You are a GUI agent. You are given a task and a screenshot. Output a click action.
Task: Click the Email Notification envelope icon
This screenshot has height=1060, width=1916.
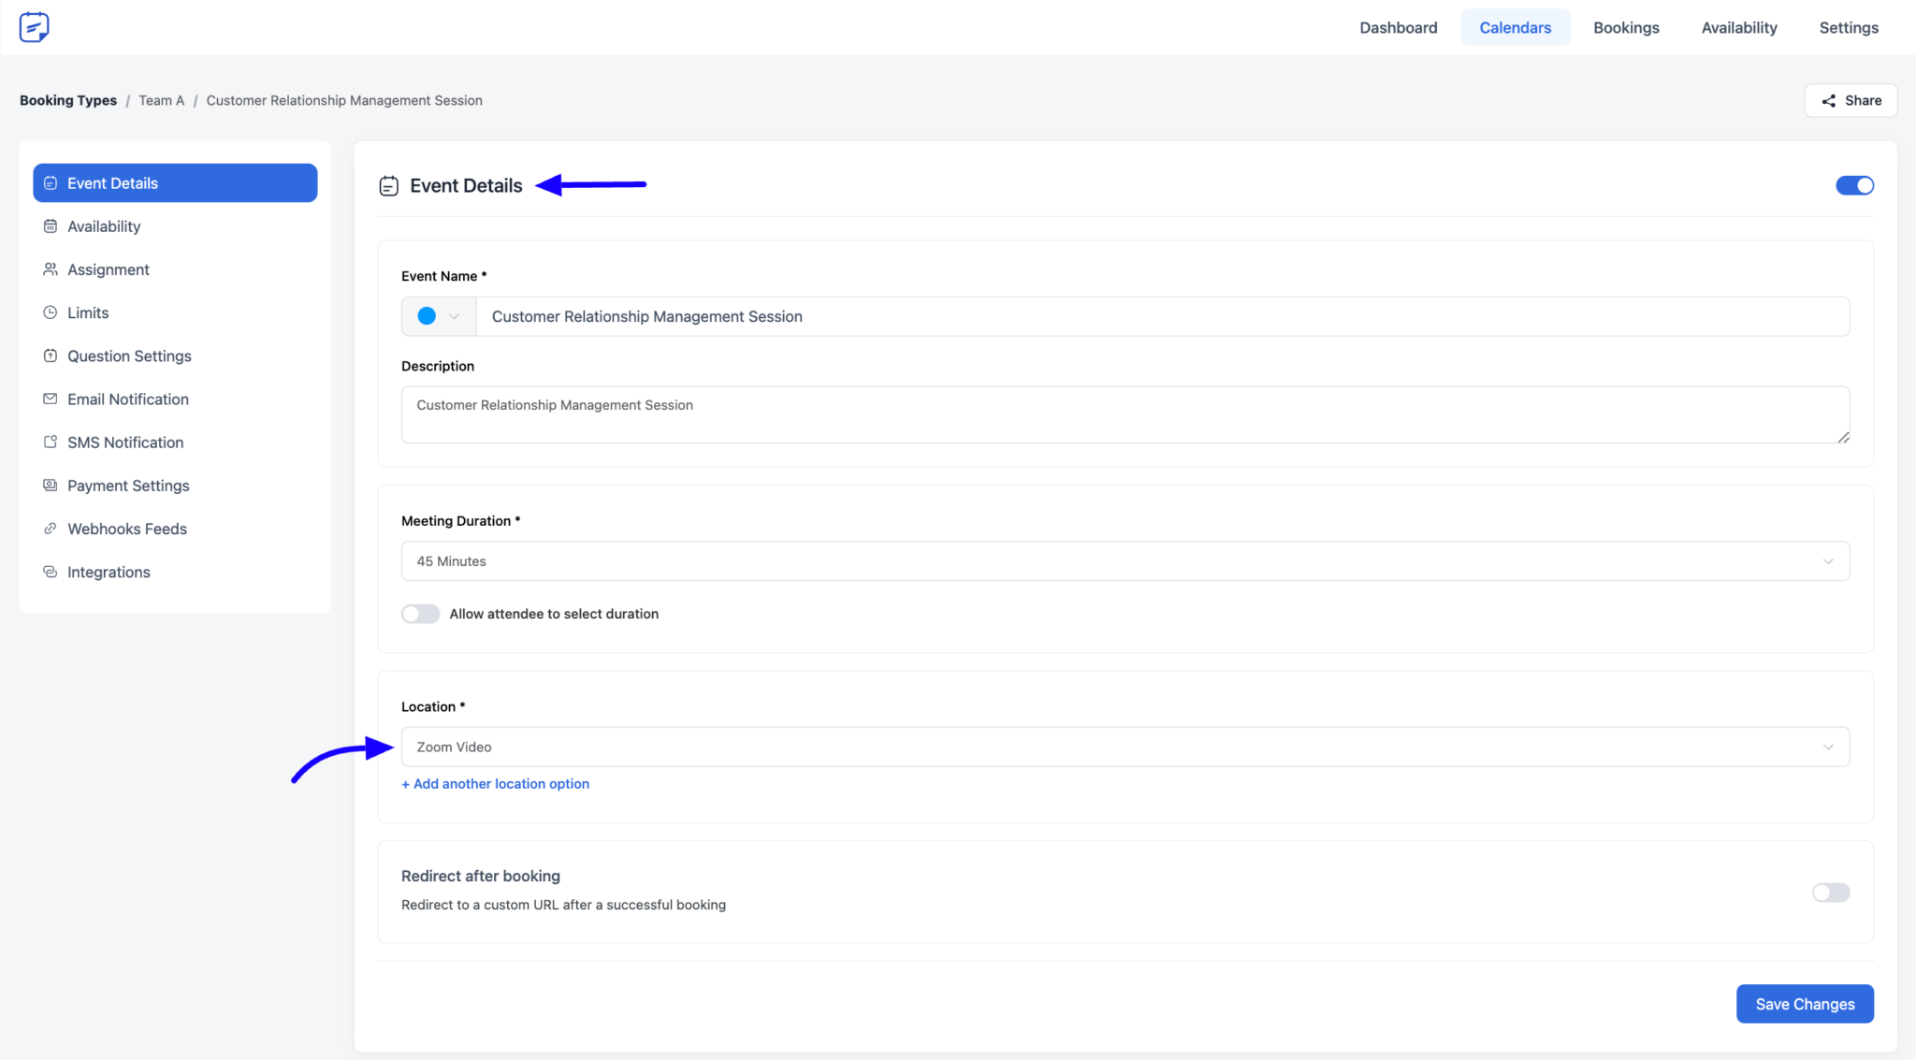(51, 399)
